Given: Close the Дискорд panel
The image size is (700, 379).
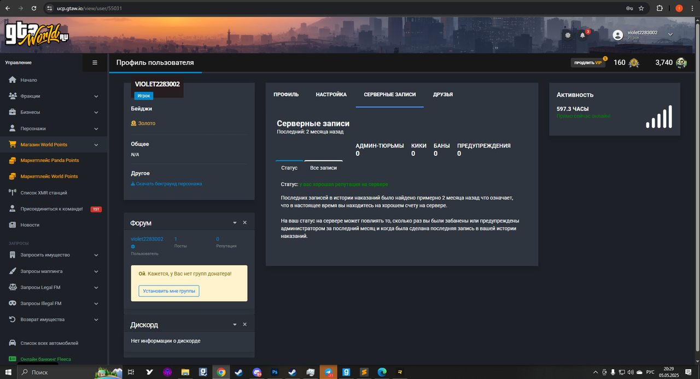Looking at the screenshot, I should pyautogui.click(x=244, y=324).
